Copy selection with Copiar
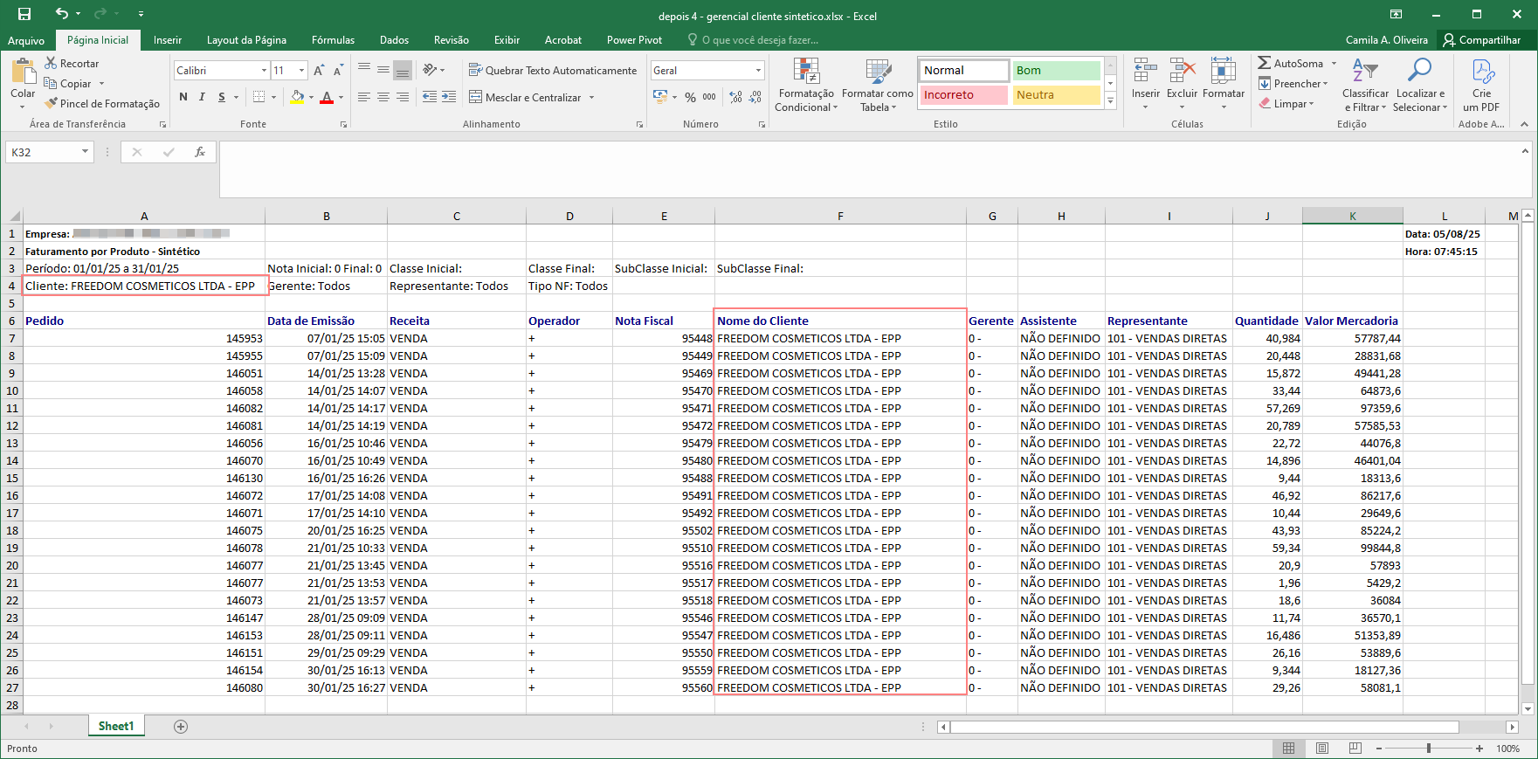 tap(68, 84)
